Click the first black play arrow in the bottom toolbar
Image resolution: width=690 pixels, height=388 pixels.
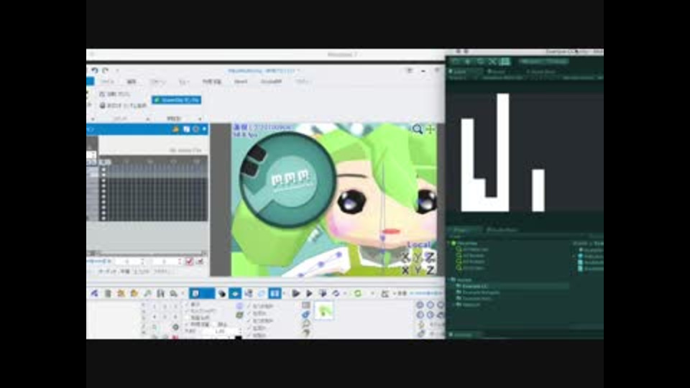coord(295,293)
